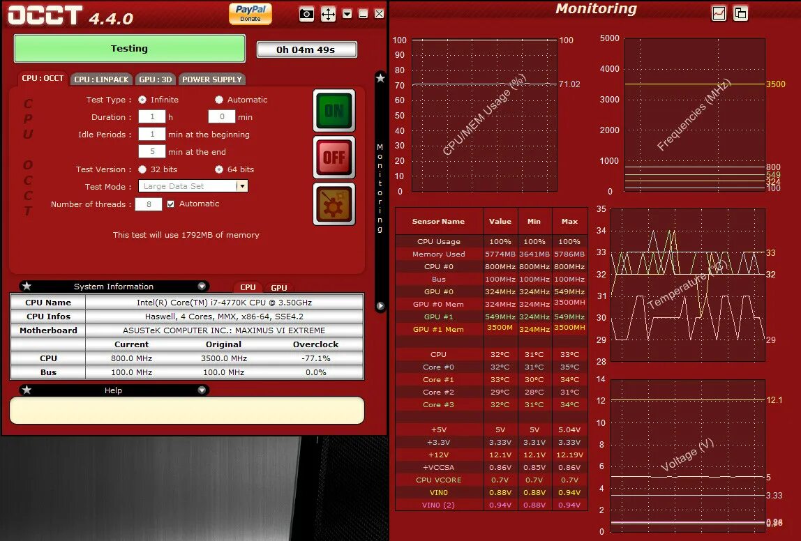Image resolution: width=801 pixels, height=541 pixels.
Task: Collapse the Help section arrow
Action: (x=202, y=390)
